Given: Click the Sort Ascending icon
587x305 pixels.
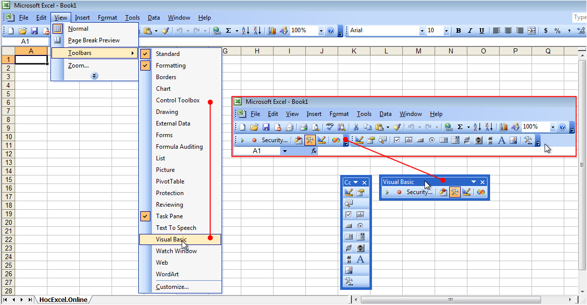Looking at the screenshot, I should coord(245,30).
